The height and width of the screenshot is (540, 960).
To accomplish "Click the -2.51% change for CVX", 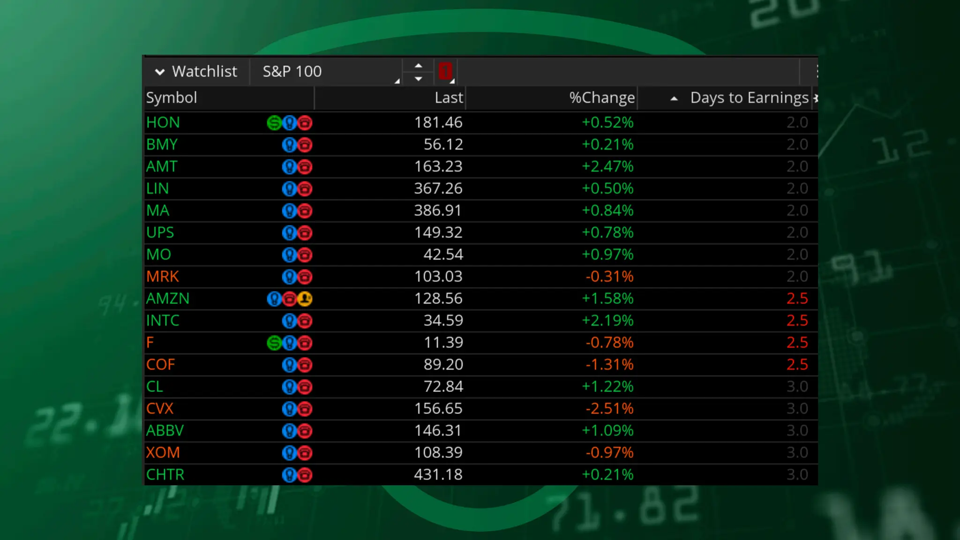I will coord(609,409).
